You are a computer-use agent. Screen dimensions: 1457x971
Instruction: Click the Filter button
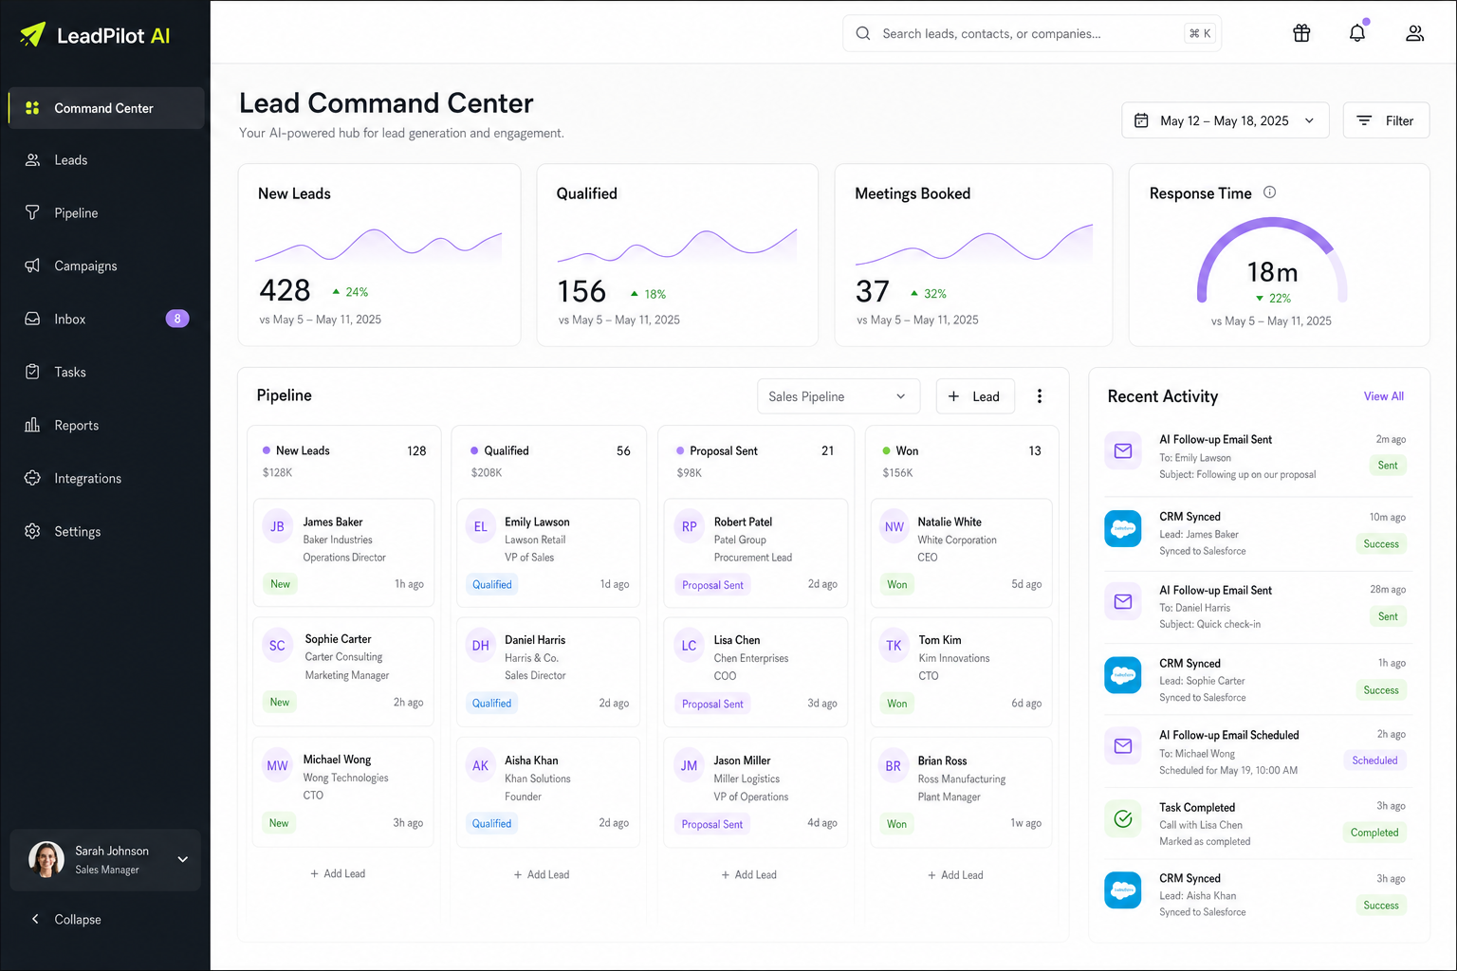(x=1386, y=120)
